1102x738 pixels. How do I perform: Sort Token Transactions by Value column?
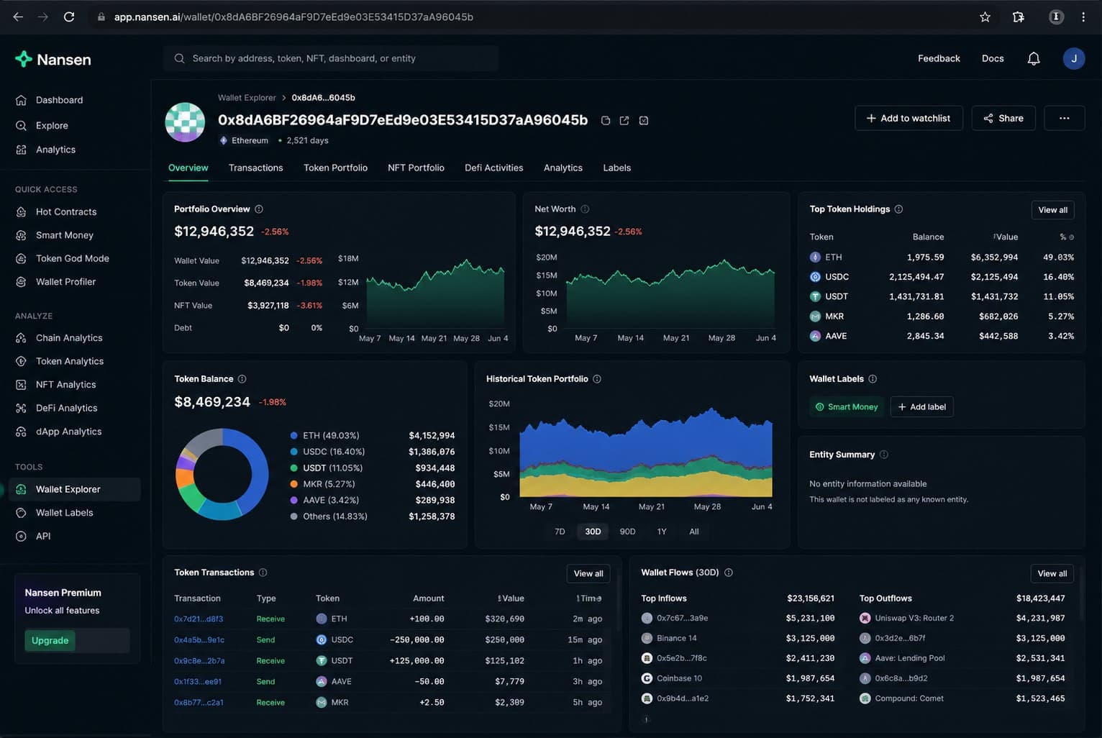click(x=511, y=598)
